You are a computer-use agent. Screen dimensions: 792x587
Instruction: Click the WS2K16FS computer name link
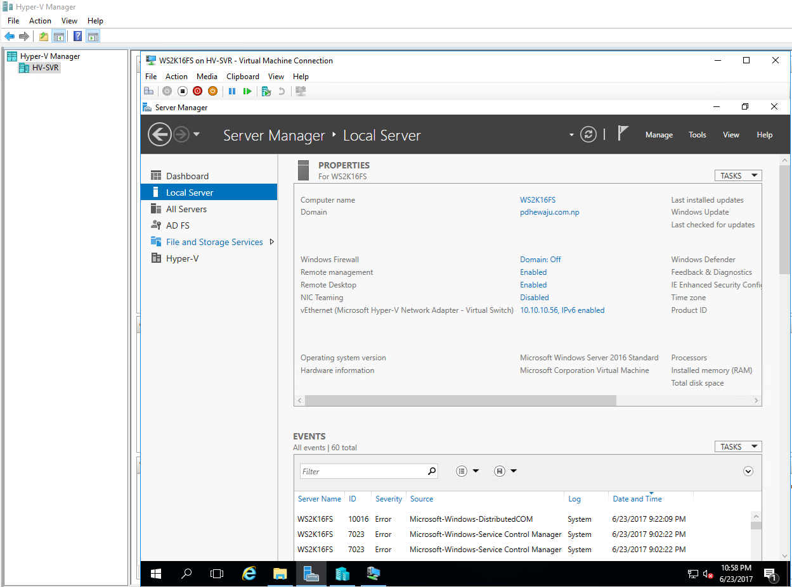point(538,200)
